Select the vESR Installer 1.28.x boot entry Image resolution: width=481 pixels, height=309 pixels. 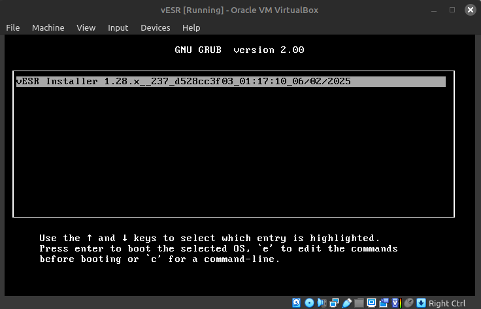(x=231, y=82)
